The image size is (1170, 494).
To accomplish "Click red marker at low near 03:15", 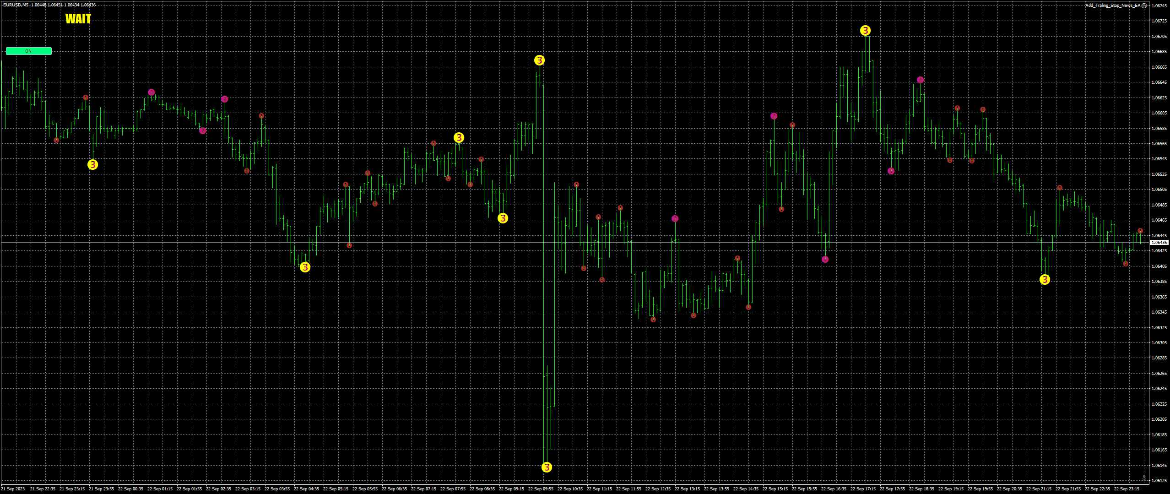I will [x=247, y=171].
